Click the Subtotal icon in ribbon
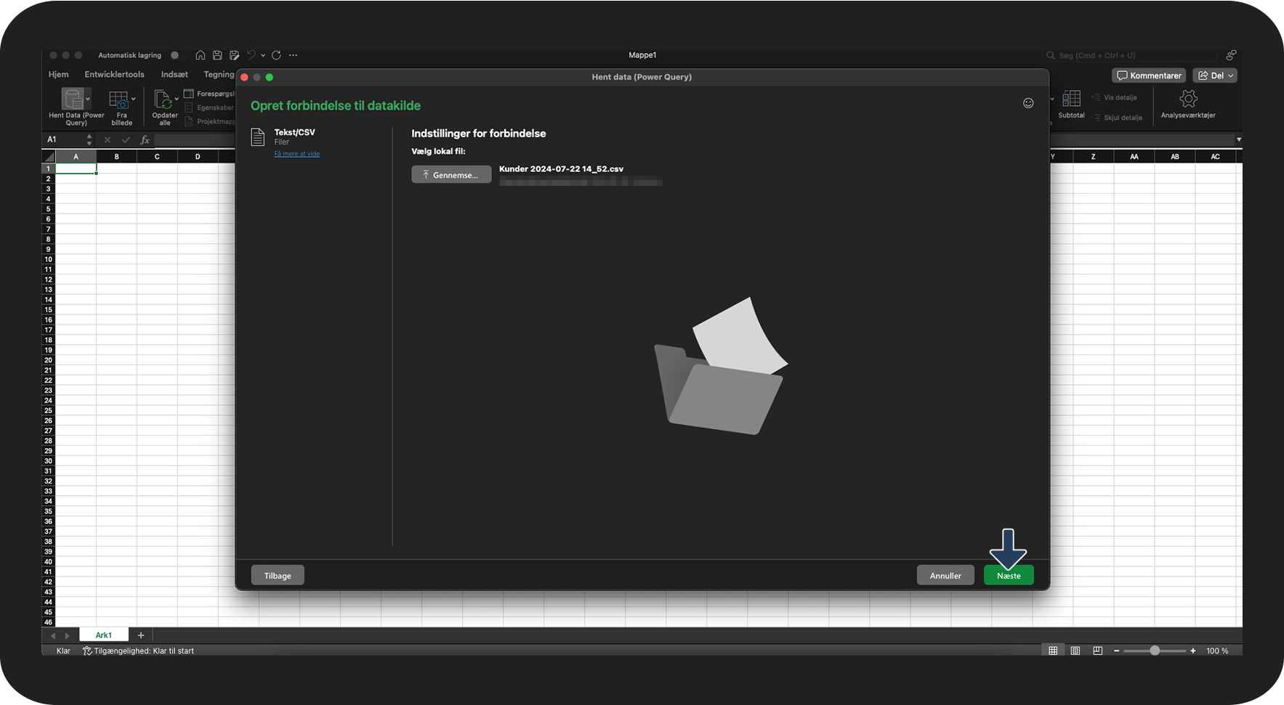The height and width of the screenshot is (705, 1284). tap(1071, 99)
